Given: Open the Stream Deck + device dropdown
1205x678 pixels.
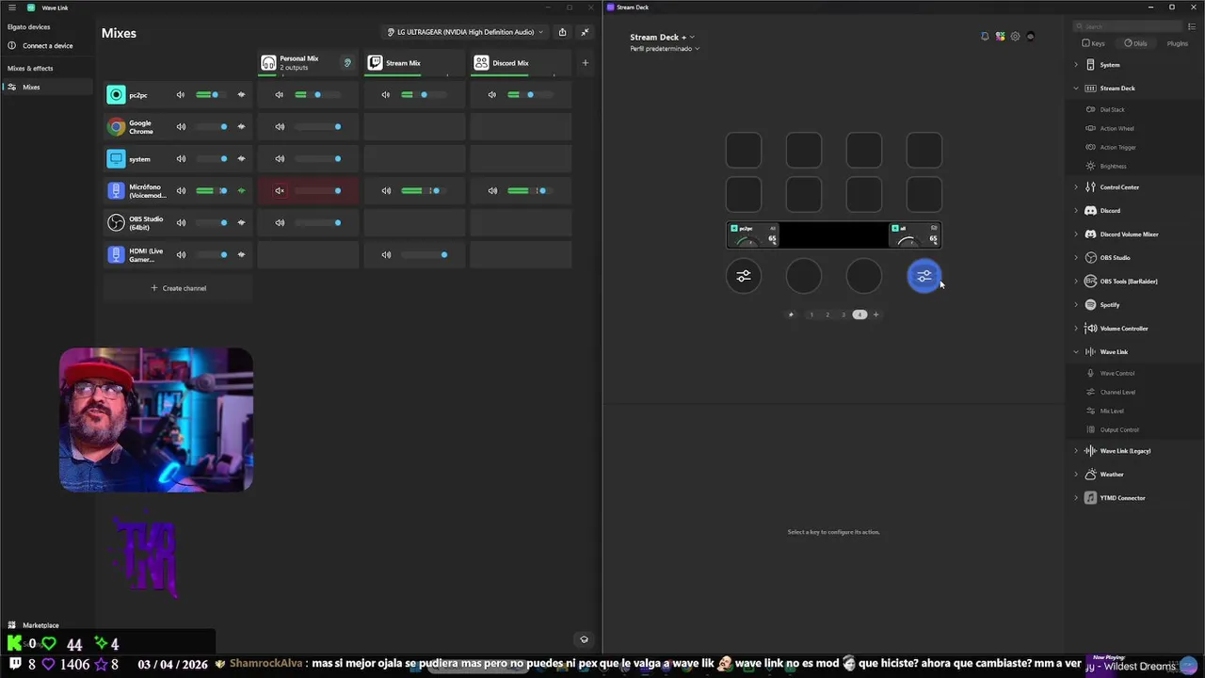Looking at the screenshot, I should pos(662,37).
